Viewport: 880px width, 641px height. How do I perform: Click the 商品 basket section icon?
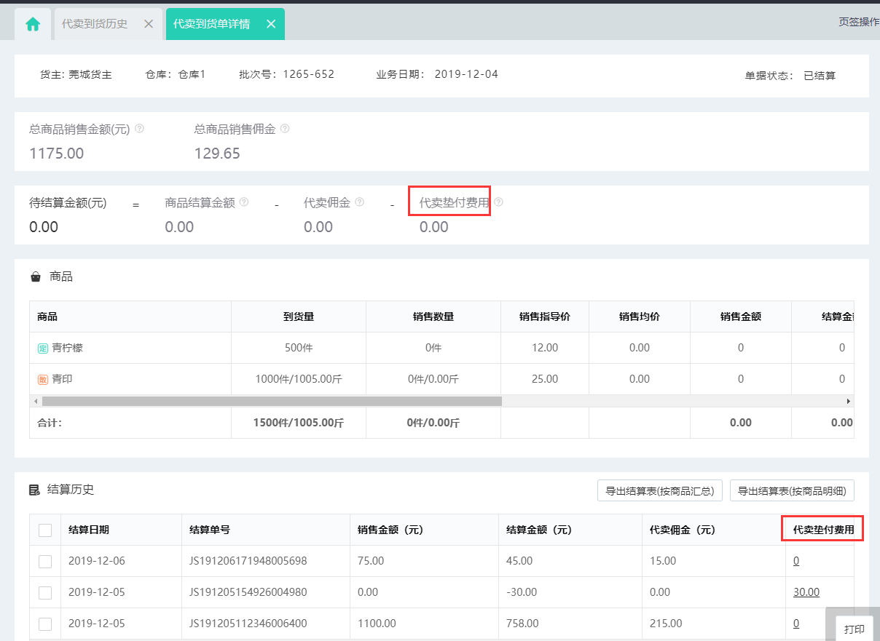[x=36, y=277]
